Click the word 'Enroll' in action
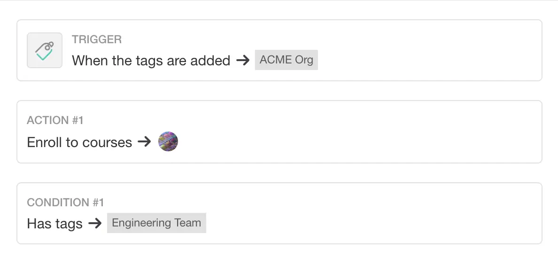 (x=44, y=142)
